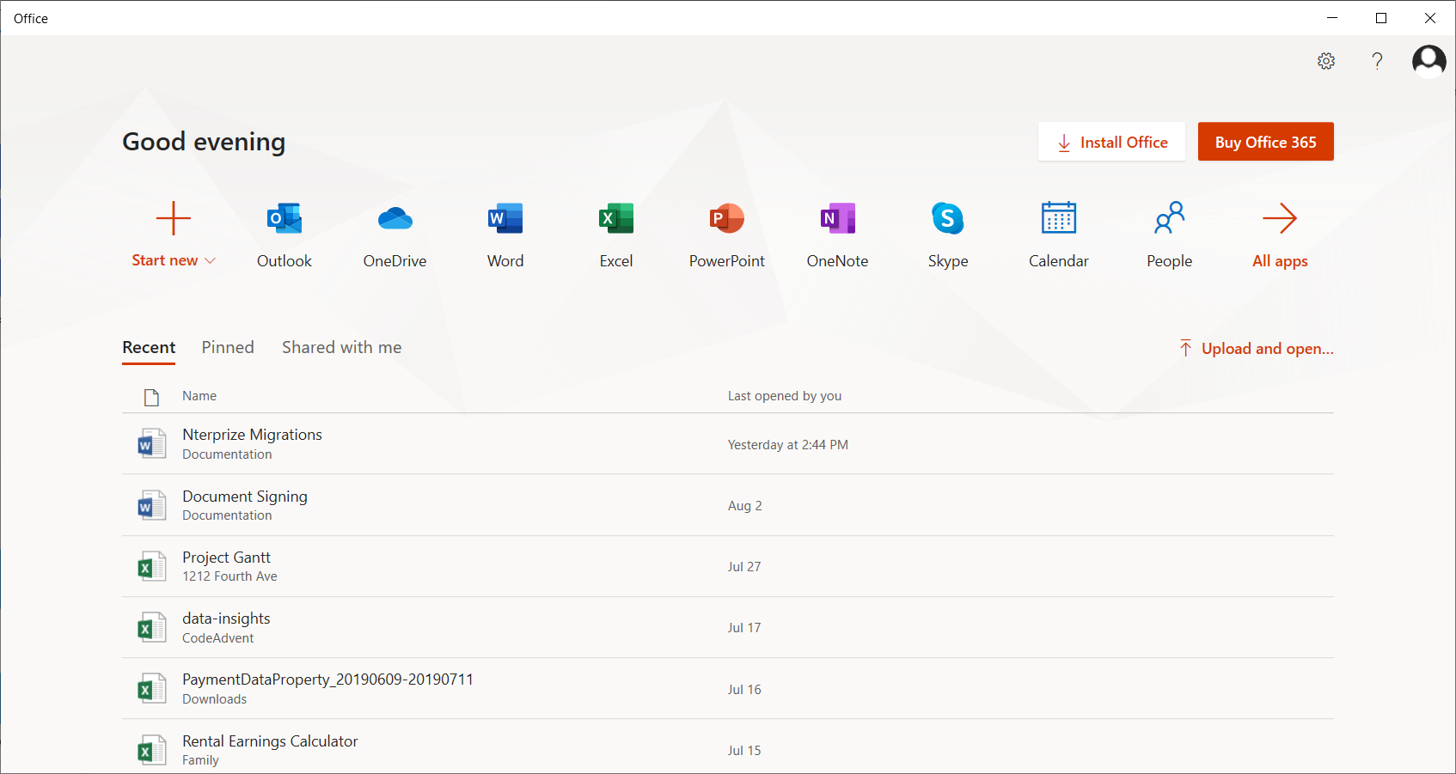Click the Jul 17 date entry
The width and height of the screenshot is (1456, 774).
[x=744, y=628]
